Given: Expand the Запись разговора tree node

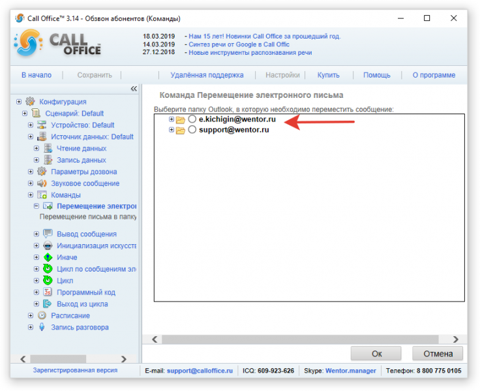Looking at the screenshot, I should click(31, 327).
